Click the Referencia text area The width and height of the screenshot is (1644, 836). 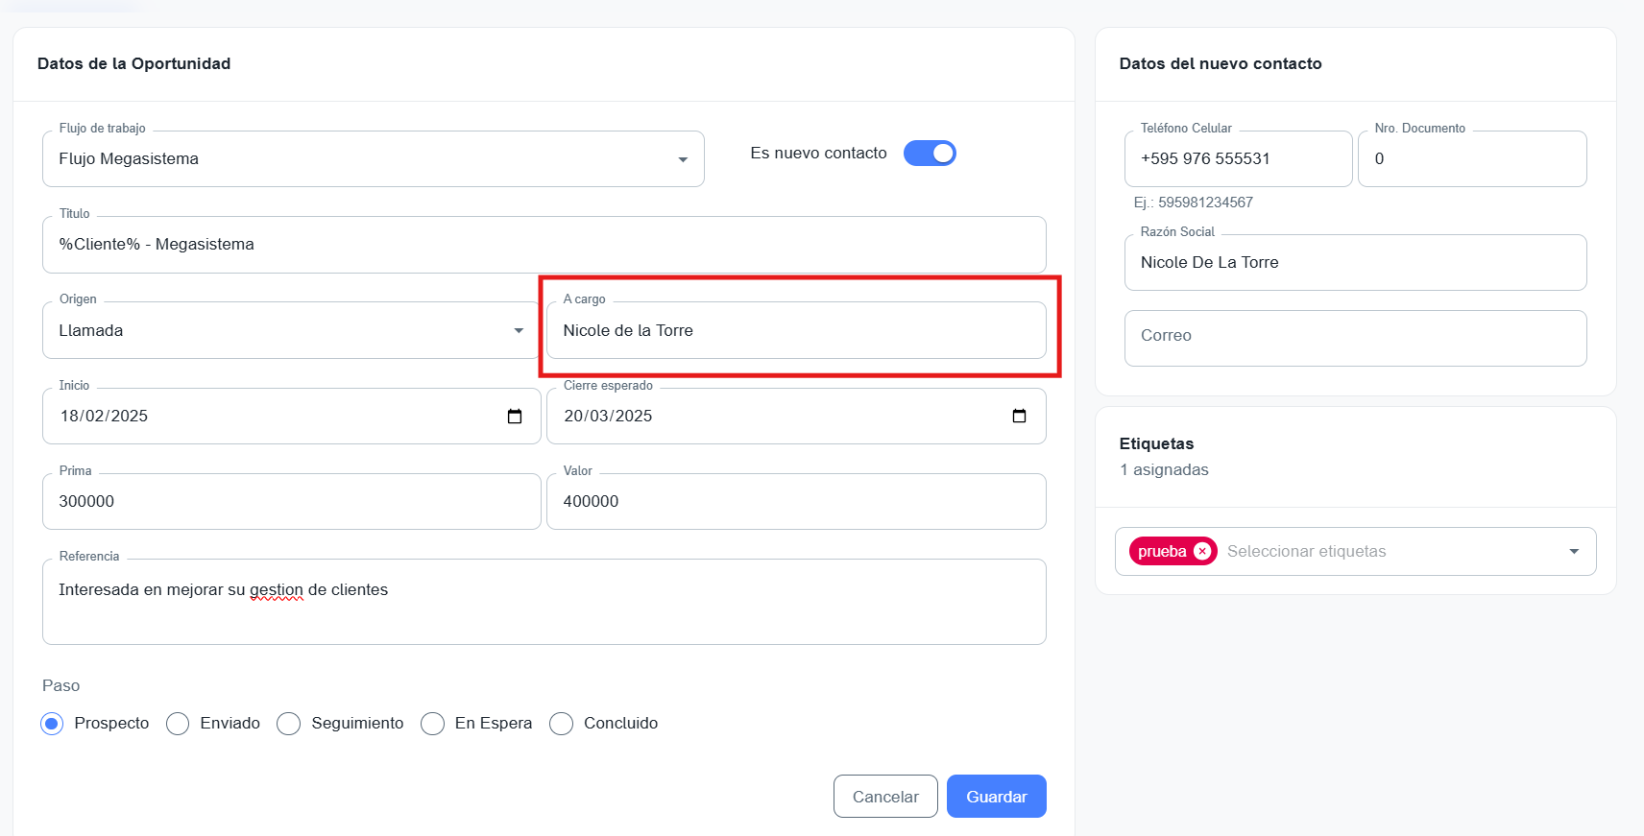544,602
